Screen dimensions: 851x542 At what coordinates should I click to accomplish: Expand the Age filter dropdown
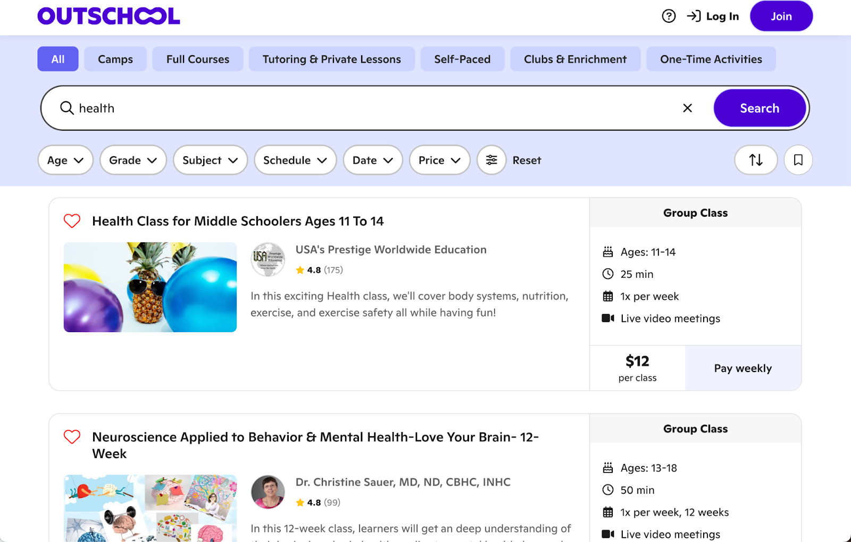(x=65, y=160)
